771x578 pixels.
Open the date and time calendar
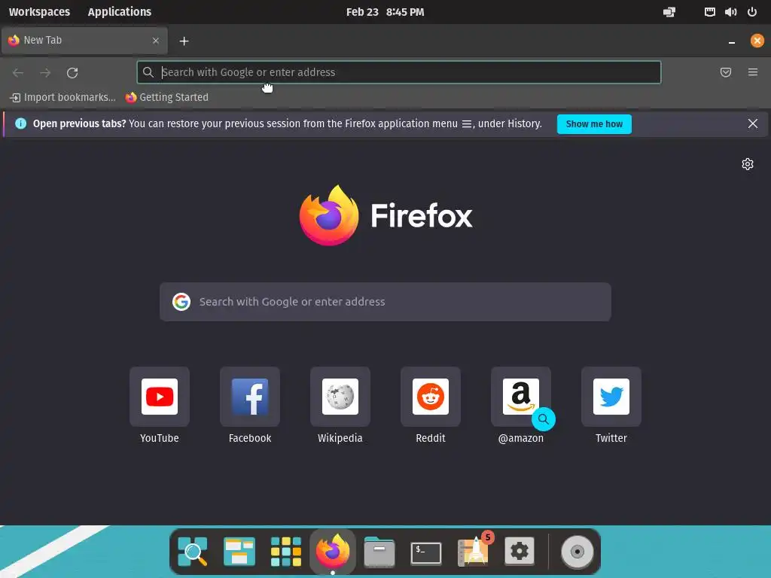coord(385,12)
